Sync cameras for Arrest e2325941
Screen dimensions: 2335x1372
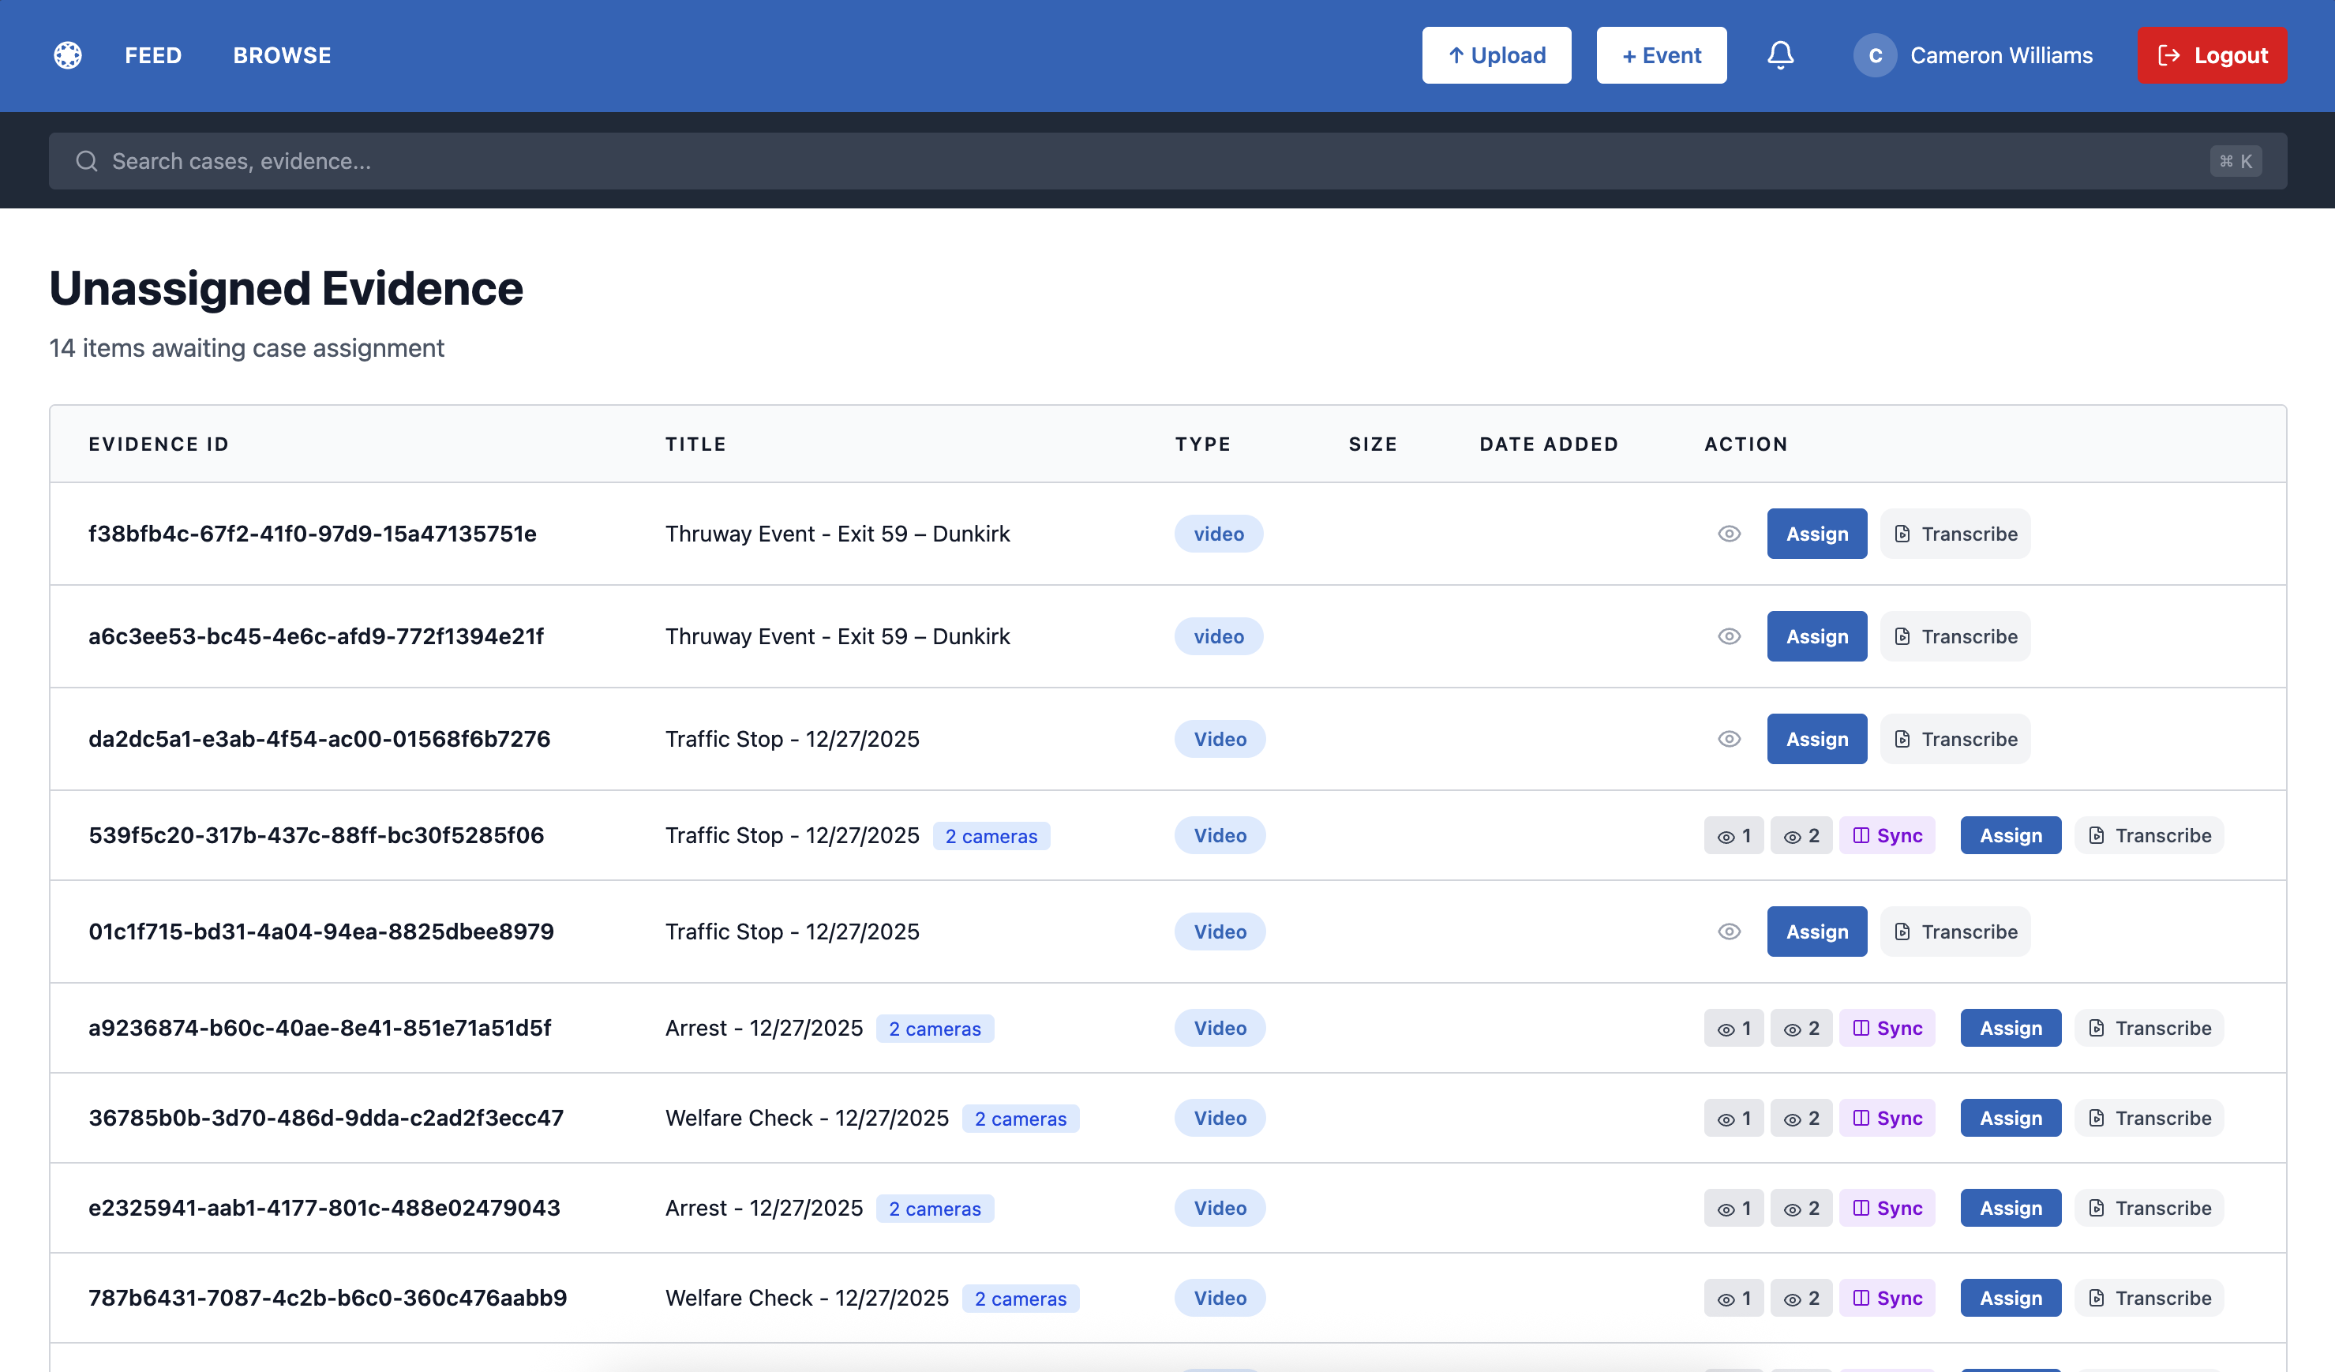pos(1887,1208)
